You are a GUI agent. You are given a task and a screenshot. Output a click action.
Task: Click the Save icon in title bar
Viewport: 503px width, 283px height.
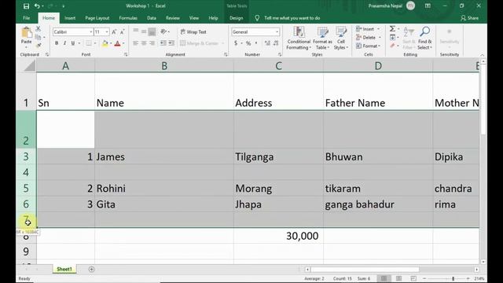pos(26,6)
